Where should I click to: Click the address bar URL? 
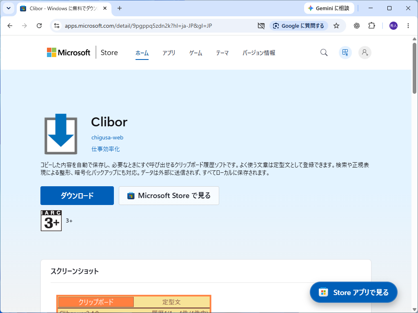138,26
